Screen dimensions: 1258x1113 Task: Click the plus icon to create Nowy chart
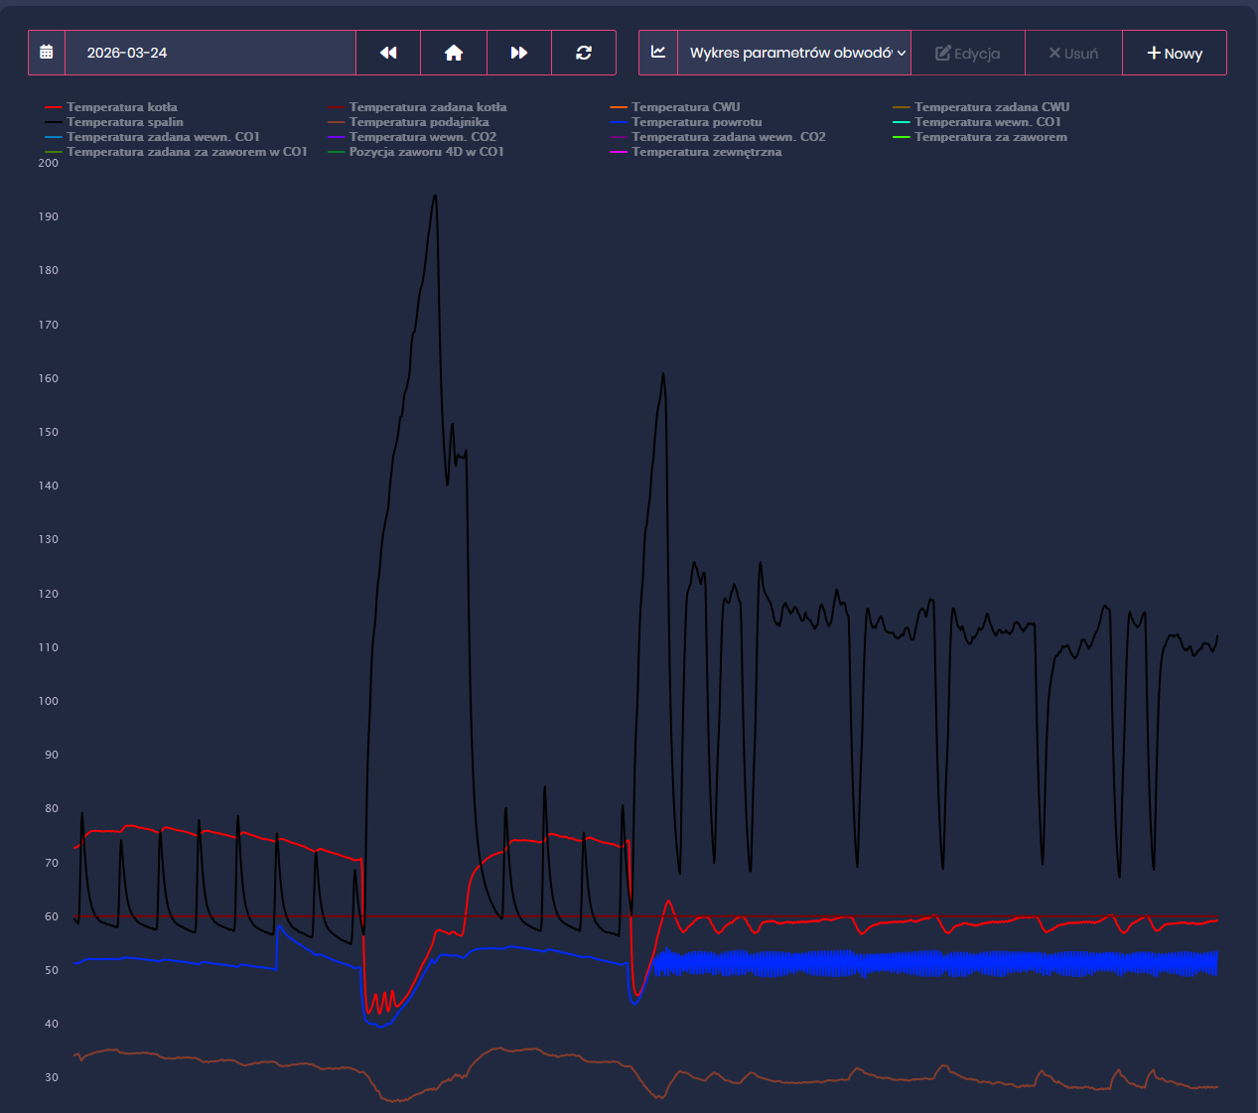coord(1154,53)
